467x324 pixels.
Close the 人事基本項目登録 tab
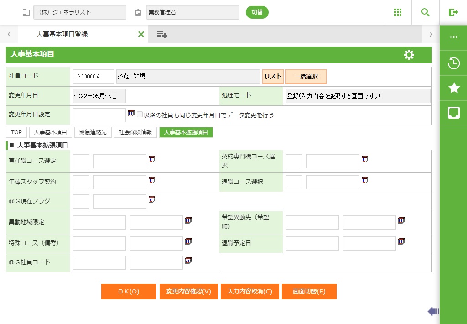pyautogui.click(x=141, y=34)
